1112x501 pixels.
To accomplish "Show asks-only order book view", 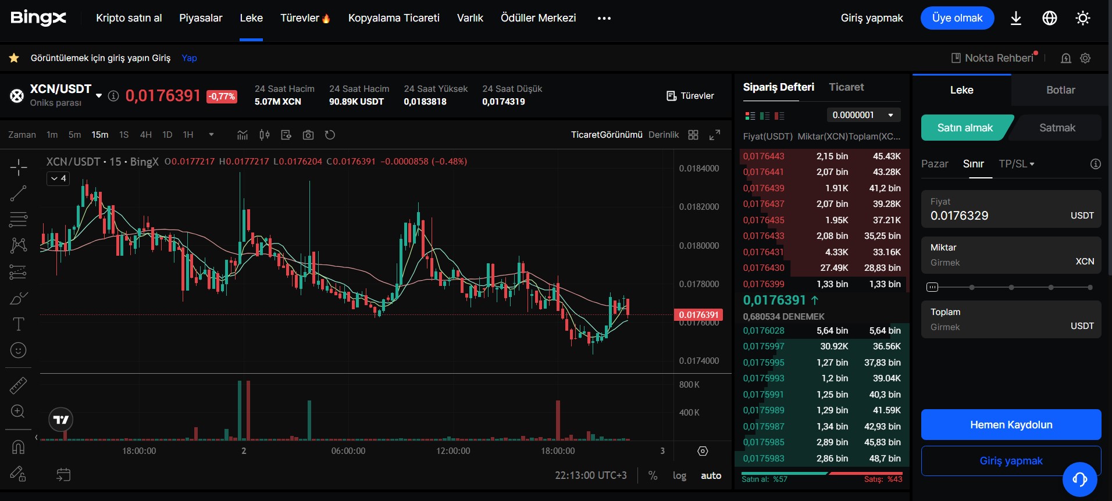I will (779, 116).
